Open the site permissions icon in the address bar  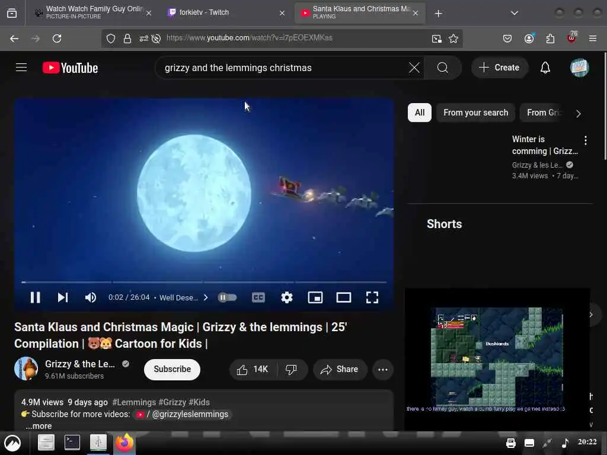click(x=143, y=39)
